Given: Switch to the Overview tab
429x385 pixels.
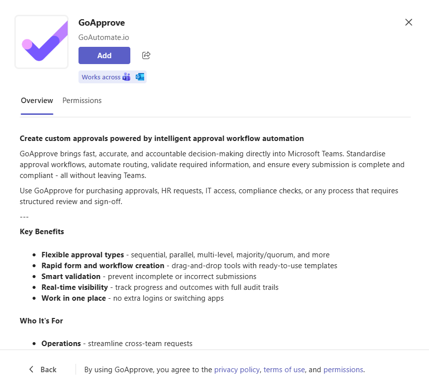Looking at the screenshot, I should [37, 101].
